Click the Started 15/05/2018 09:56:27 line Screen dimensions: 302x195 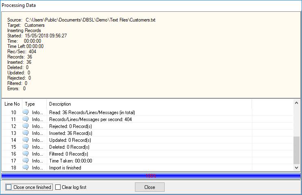pos(37,36)
